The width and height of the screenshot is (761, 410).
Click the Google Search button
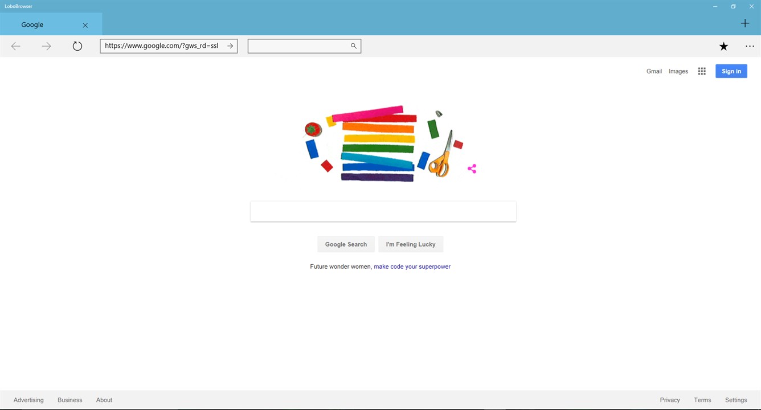click(346, 244)
